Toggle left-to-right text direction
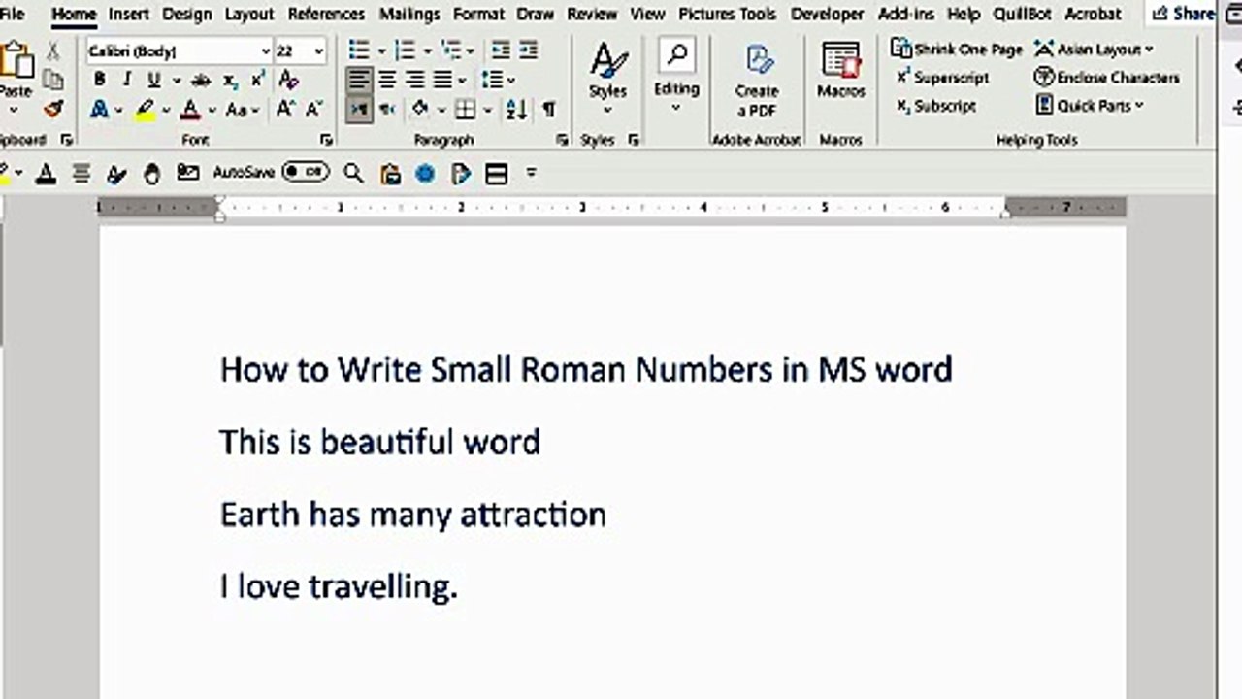This screenshot has width=1242, height=699. (359, 110)
